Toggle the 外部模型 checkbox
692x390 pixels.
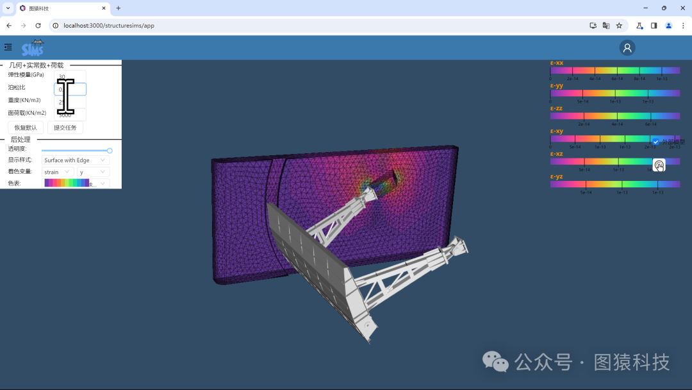click(656, 142)
